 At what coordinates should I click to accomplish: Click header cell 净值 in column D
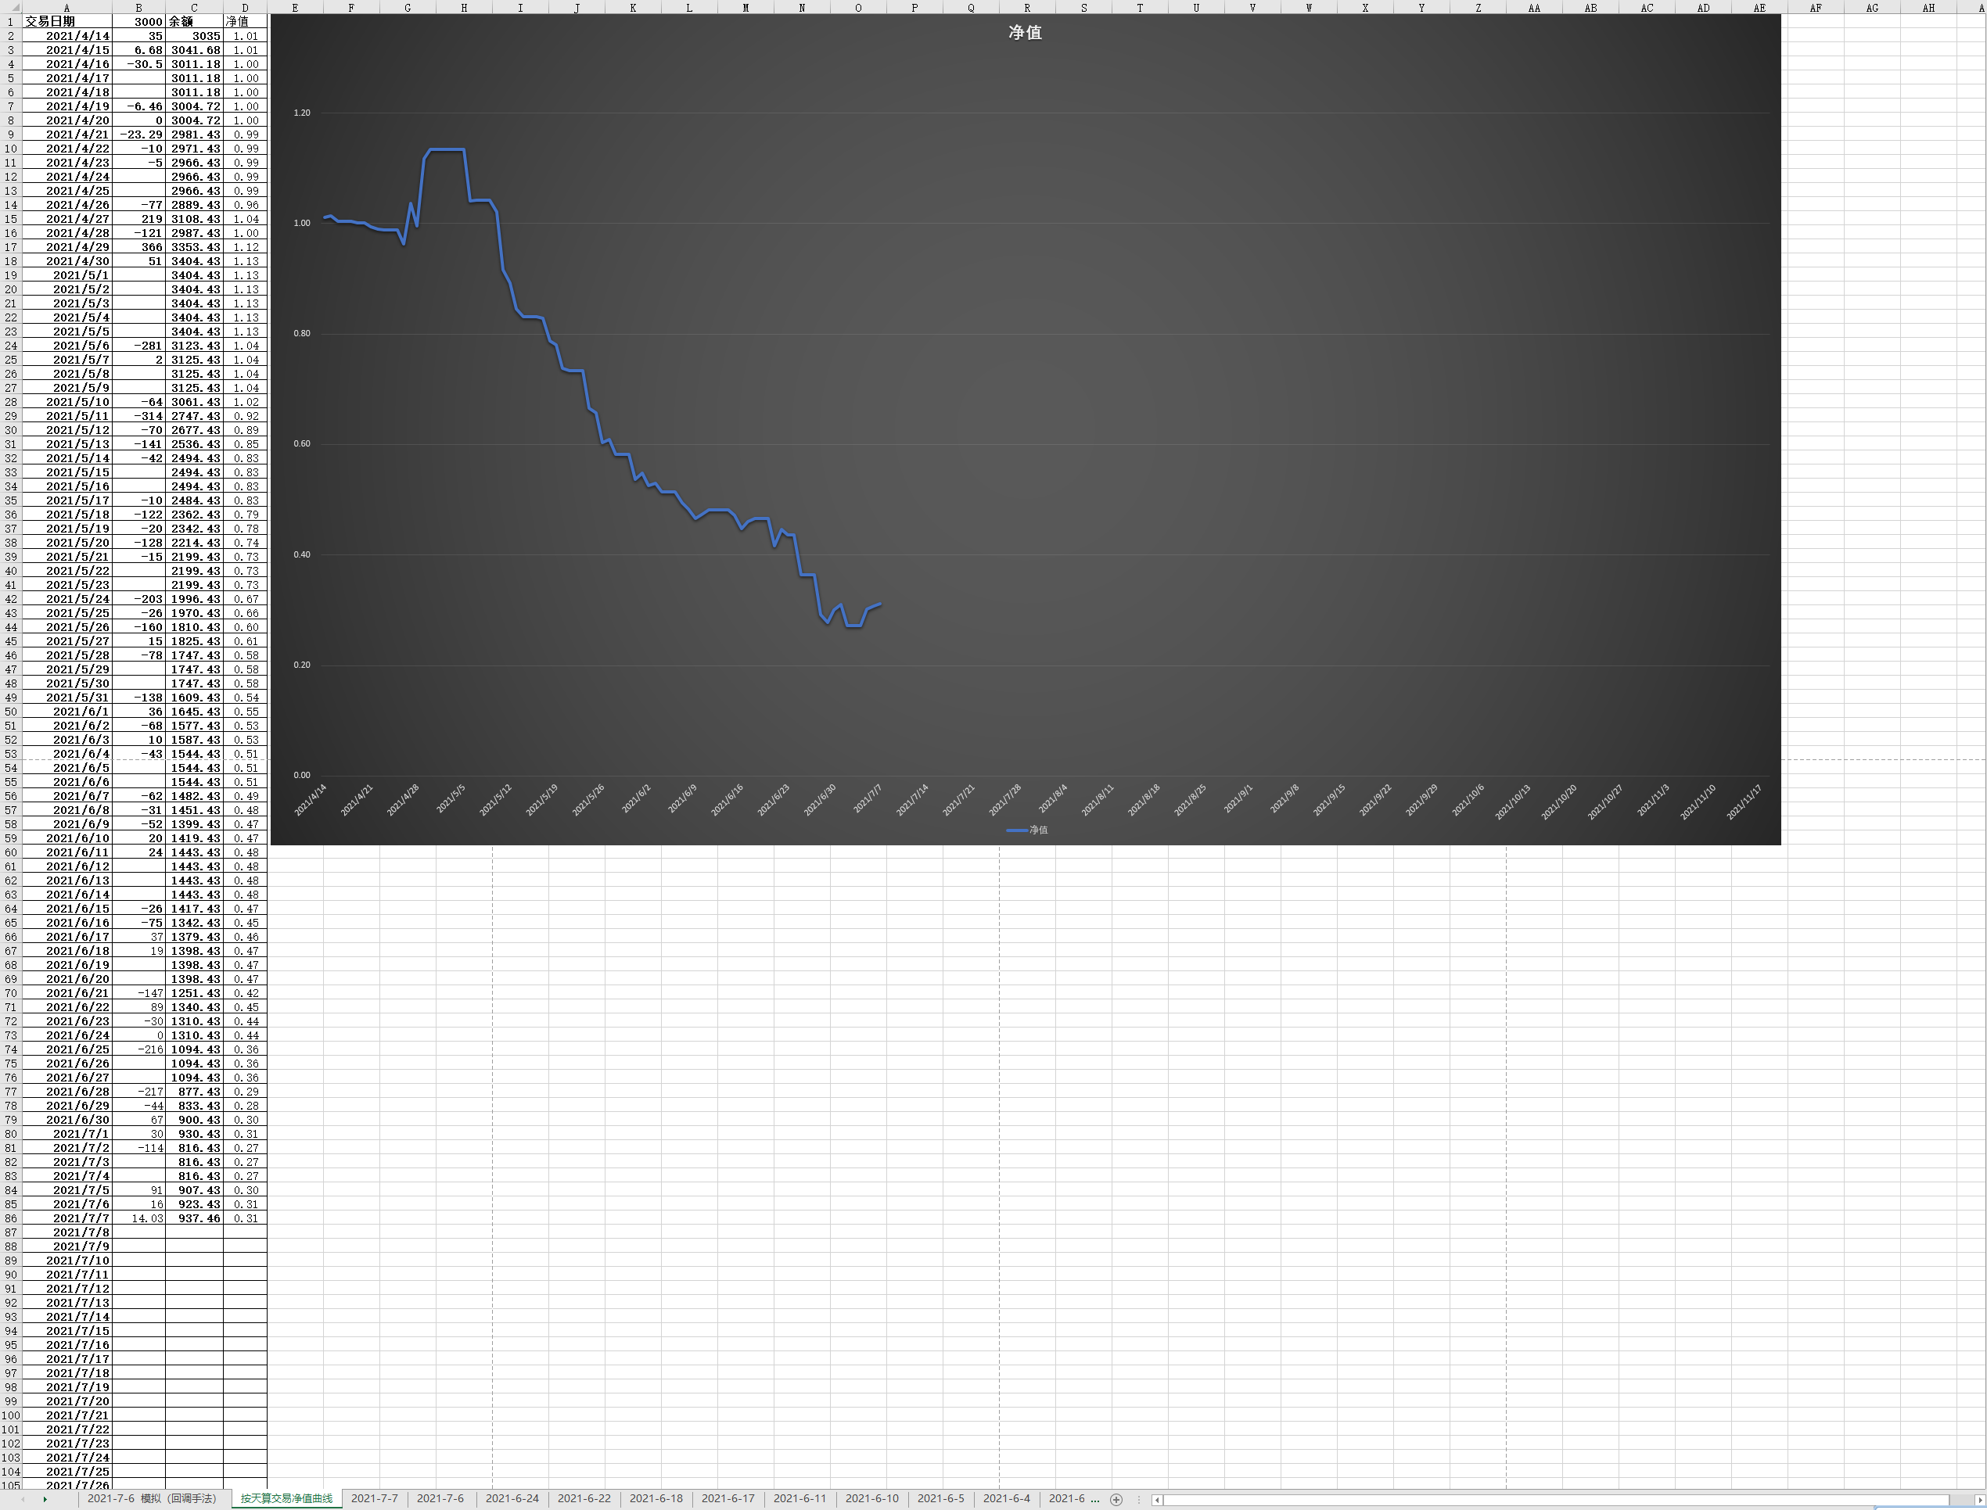(245, 22)
